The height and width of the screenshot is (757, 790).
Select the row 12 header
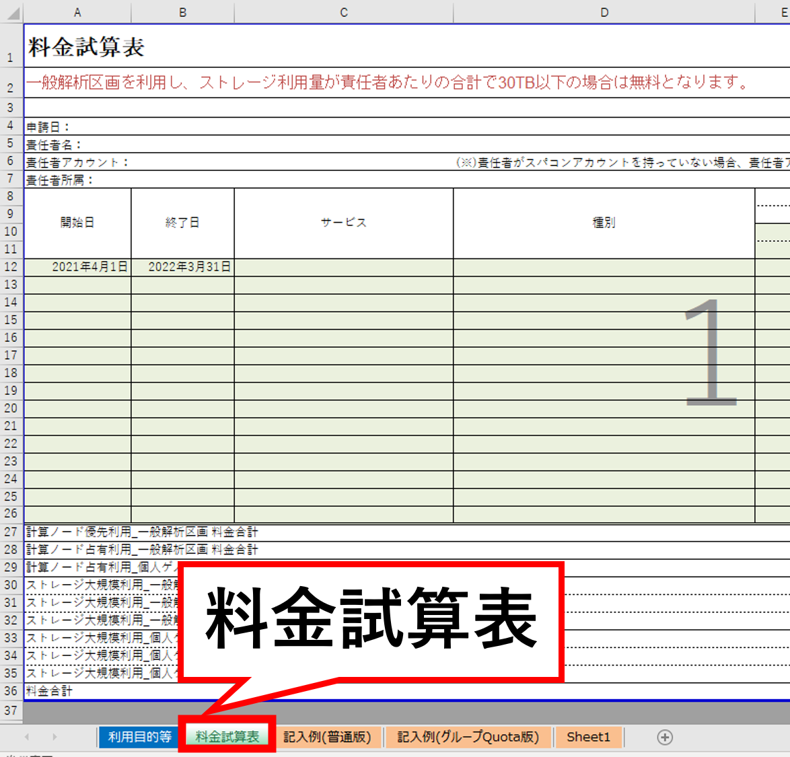11,267
